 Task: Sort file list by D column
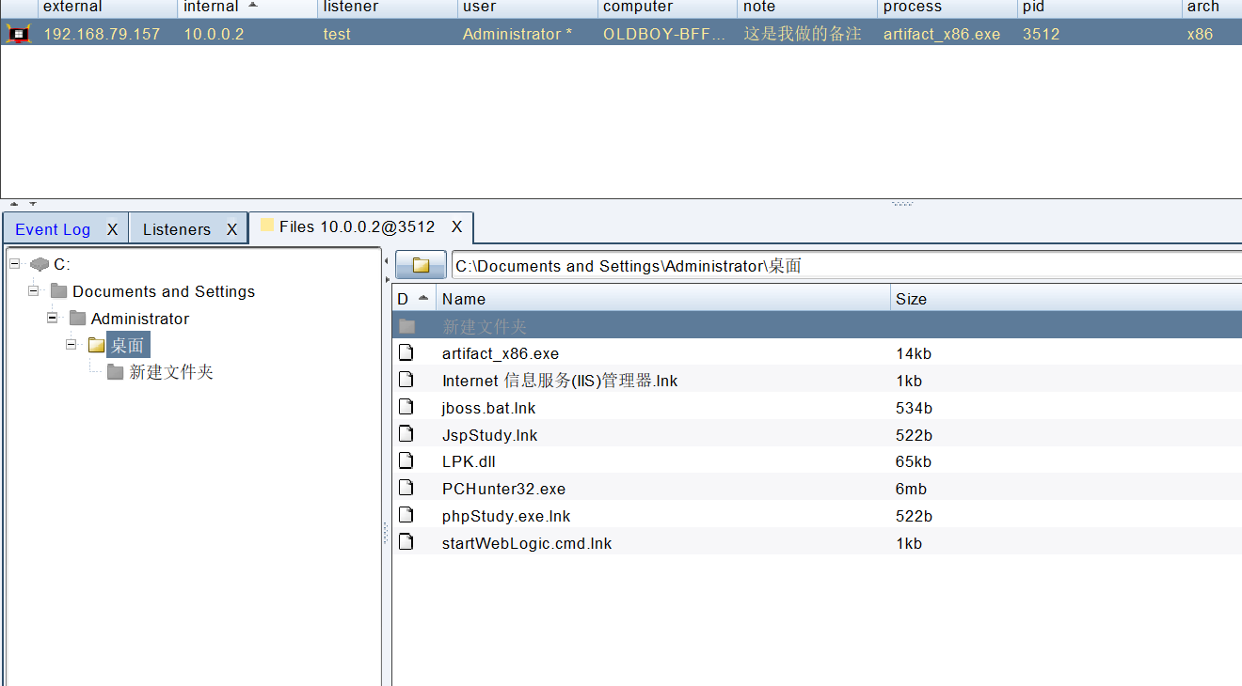pos(414,299)
